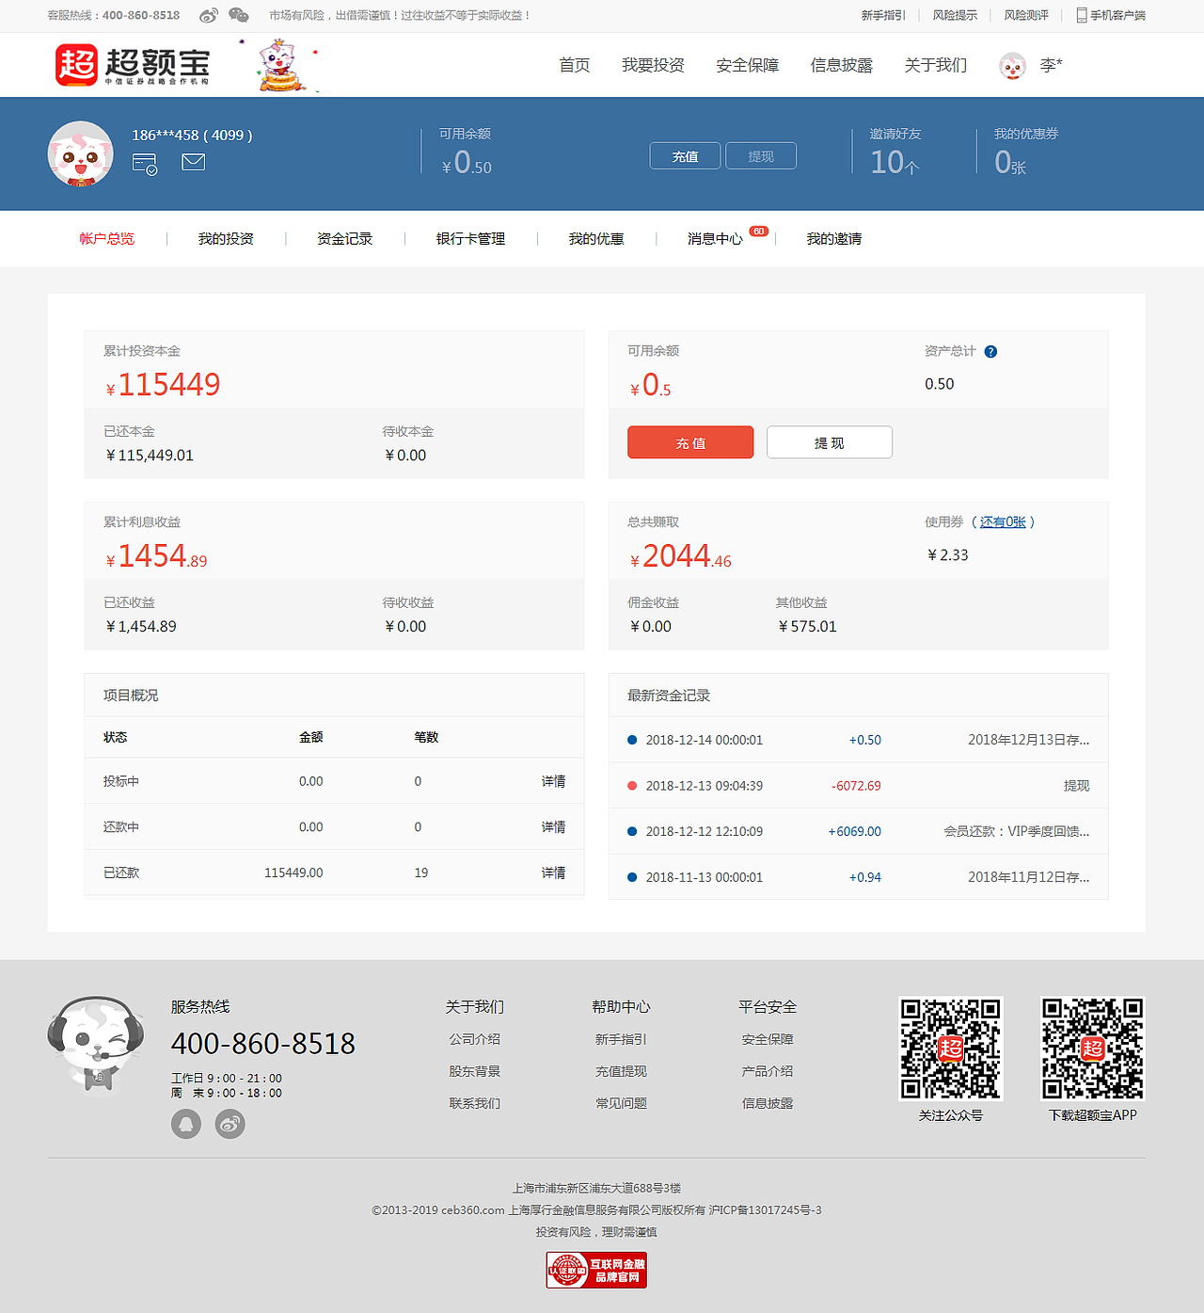Viewport: 1204px width, 1313px height.
Task: Click 公司介绍 in the footer
Action: click(475, 1039)
